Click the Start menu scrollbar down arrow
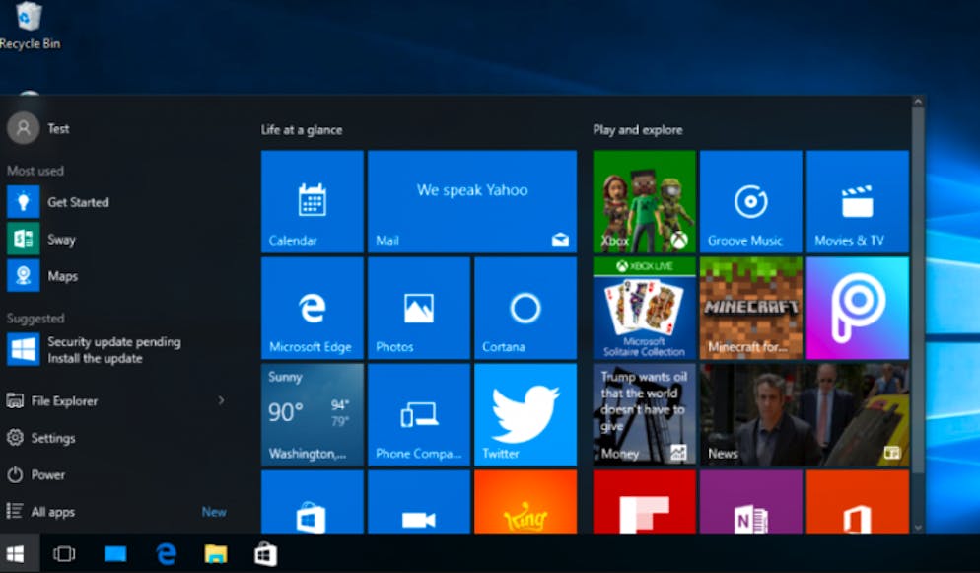This screenshot has height=573, width=980. coord(918,528)
